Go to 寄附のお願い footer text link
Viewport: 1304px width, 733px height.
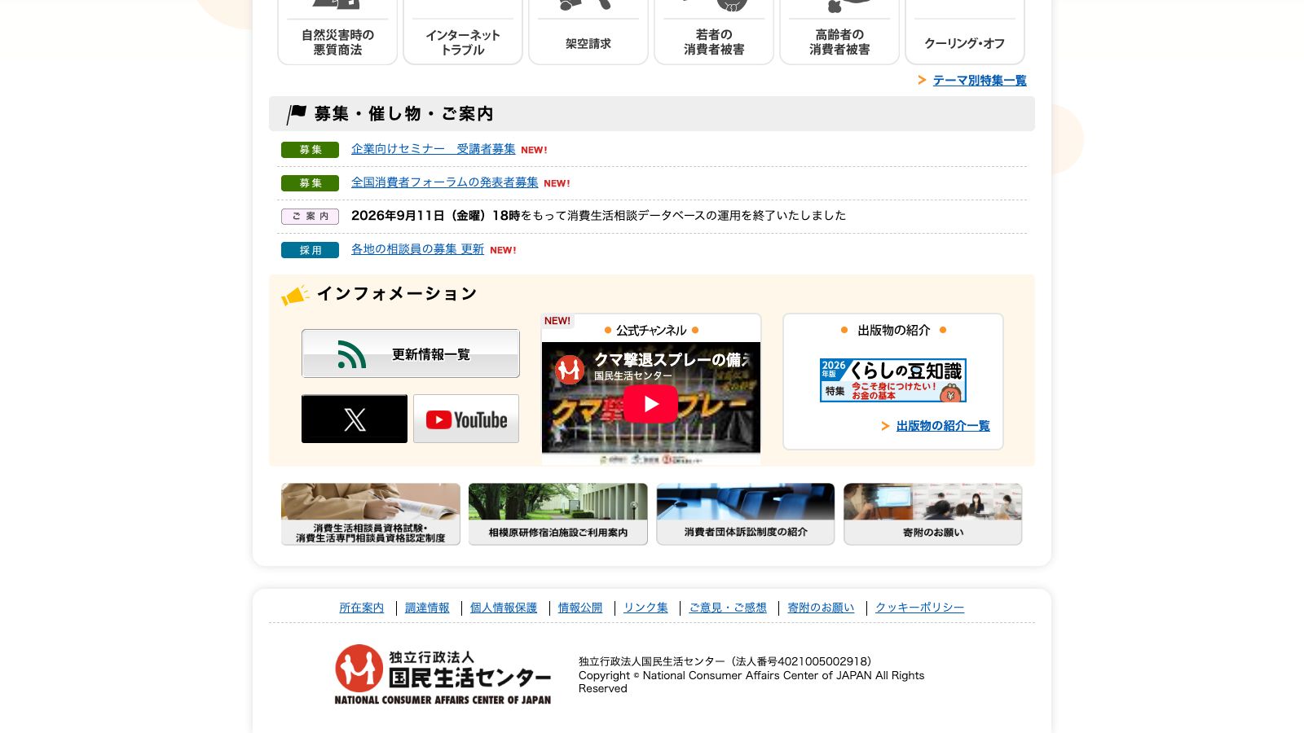pyautogui.click(x=821, y=608)
